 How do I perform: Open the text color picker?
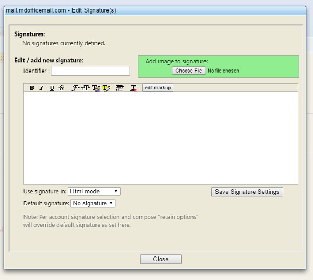click(95, 88)
